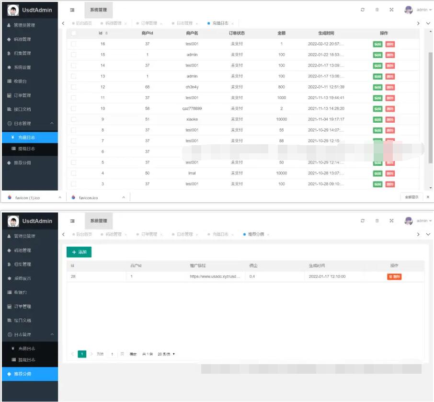Click the yen icon of highlighted 充值日志 item
Viewport: 434px width, 402px height.
tap(13, 138)
